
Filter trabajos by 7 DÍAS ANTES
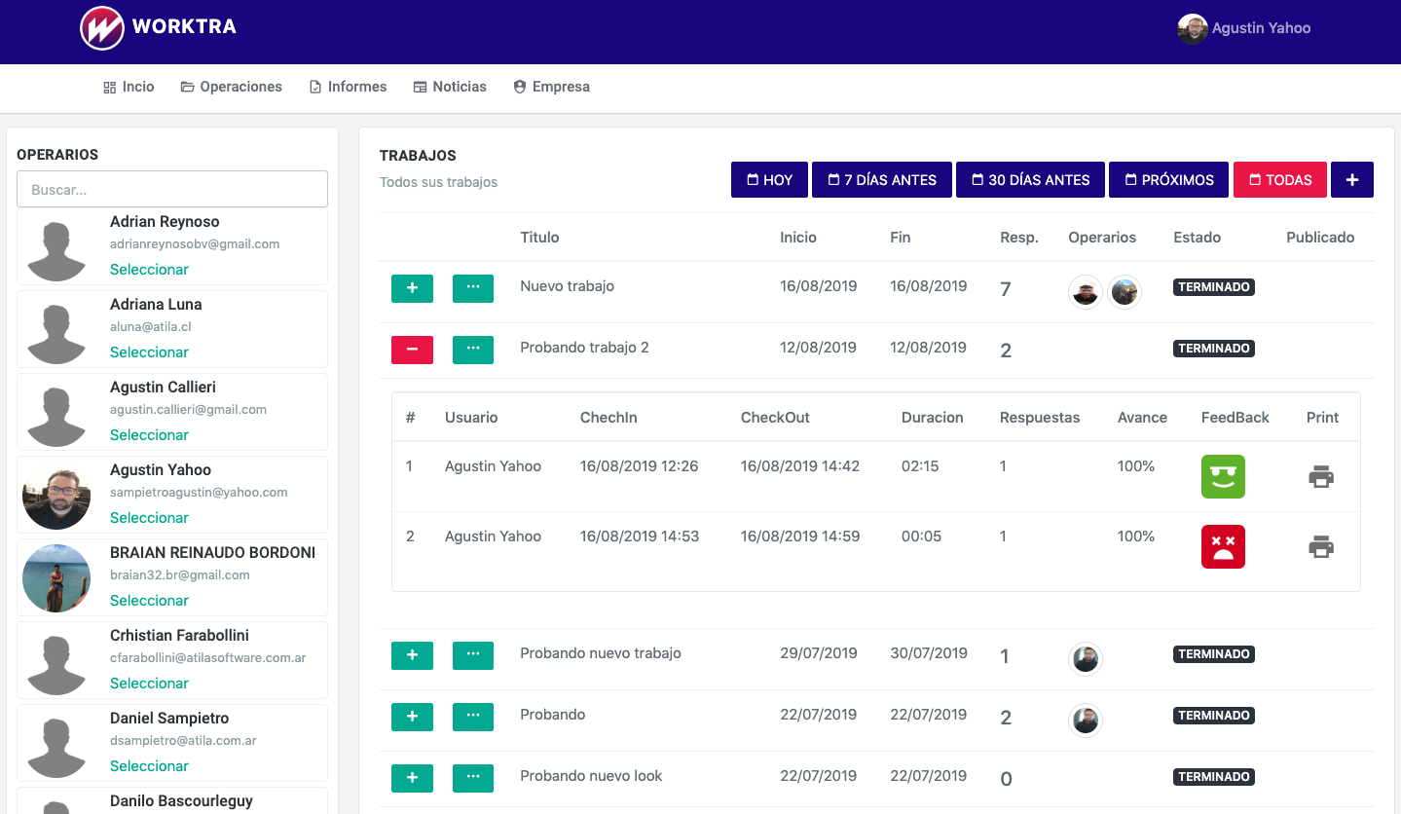882,180
